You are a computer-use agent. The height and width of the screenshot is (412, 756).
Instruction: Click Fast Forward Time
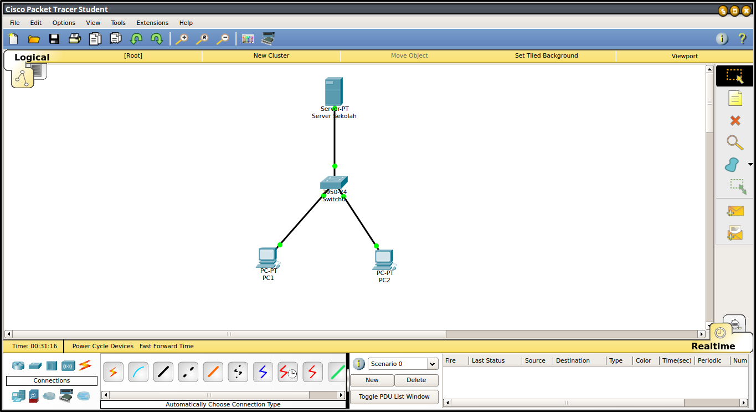167,346
